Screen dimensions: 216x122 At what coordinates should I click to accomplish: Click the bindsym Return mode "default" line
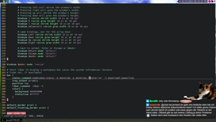coord(37,51)
